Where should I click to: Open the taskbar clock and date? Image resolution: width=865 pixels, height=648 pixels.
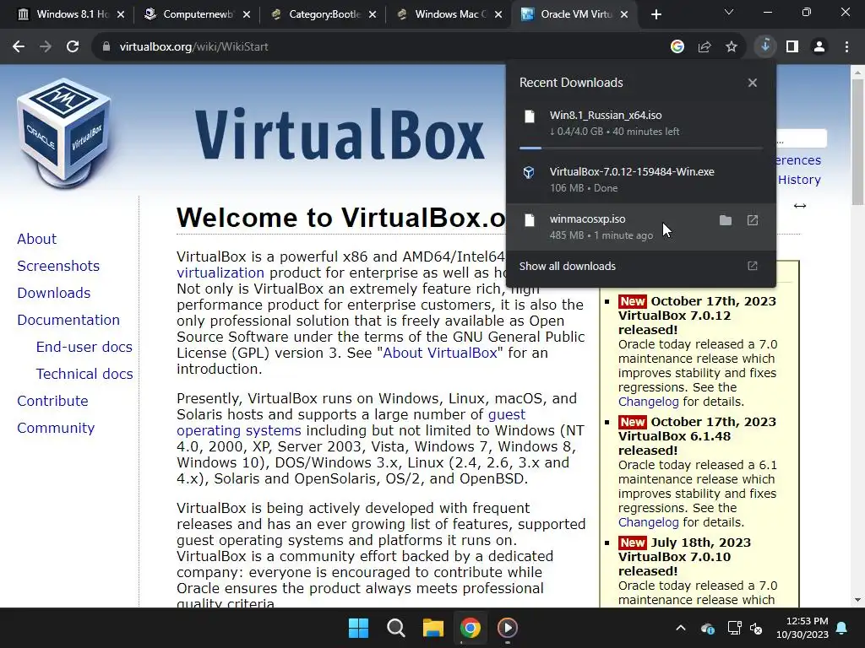click(802, 628)
